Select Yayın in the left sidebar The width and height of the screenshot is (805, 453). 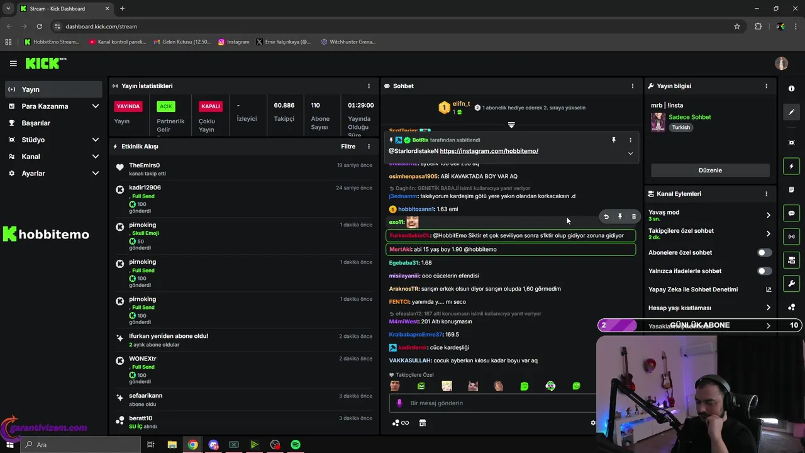tap(53, 89)
